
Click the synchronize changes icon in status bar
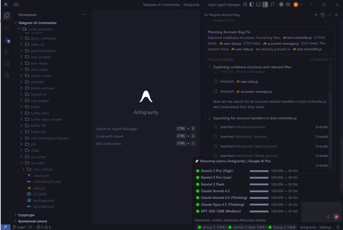[x=30, y=227]
